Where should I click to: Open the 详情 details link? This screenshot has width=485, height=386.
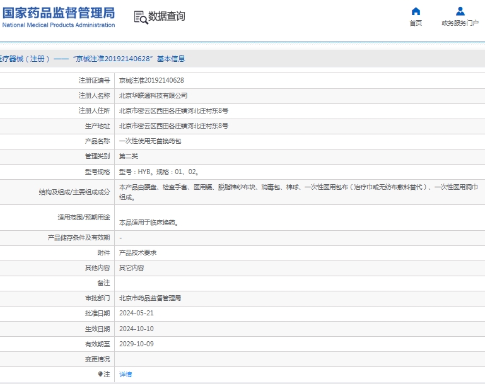(126, 374)
